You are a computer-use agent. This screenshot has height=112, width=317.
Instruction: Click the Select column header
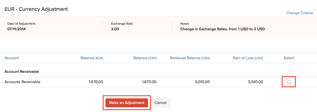[289, 58]
